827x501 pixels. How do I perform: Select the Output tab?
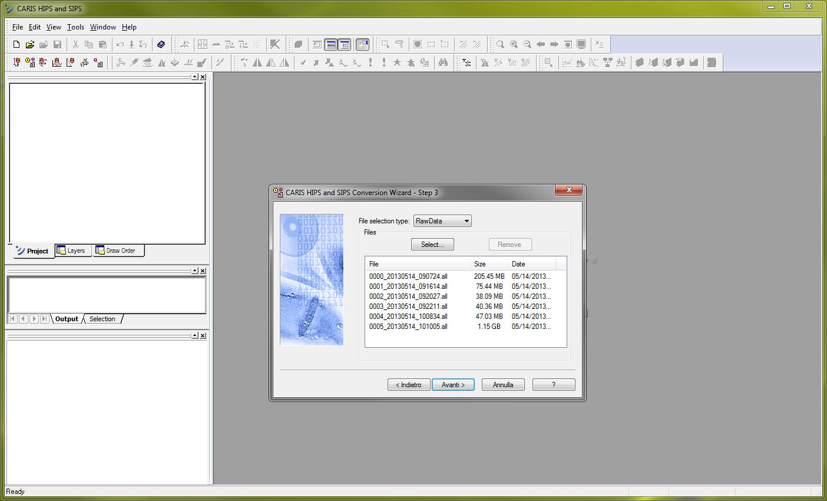coord(67,319)
